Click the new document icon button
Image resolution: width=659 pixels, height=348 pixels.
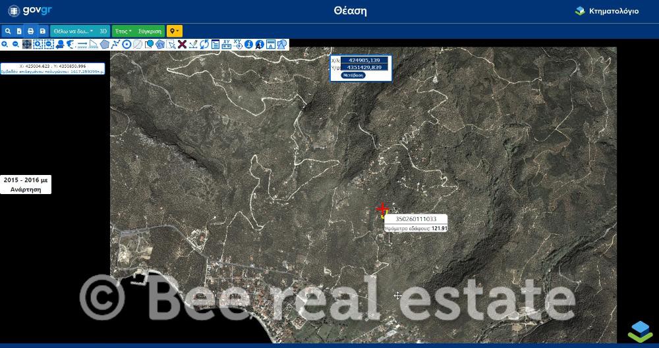19,31
